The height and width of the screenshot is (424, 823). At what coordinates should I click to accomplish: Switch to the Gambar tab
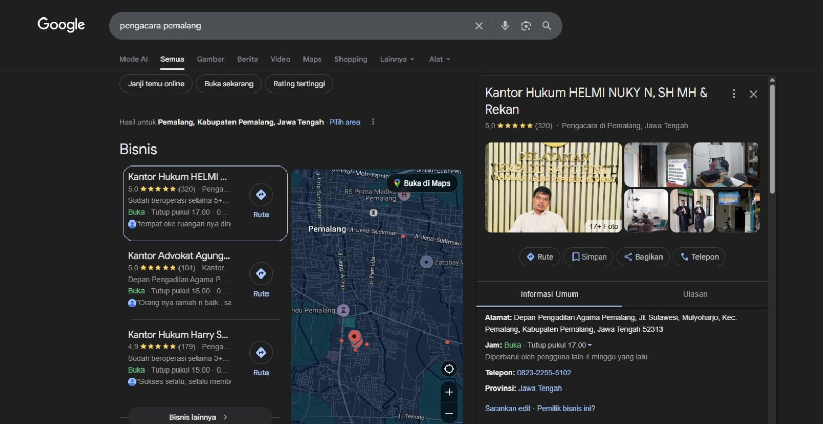(x=210, y=59)
